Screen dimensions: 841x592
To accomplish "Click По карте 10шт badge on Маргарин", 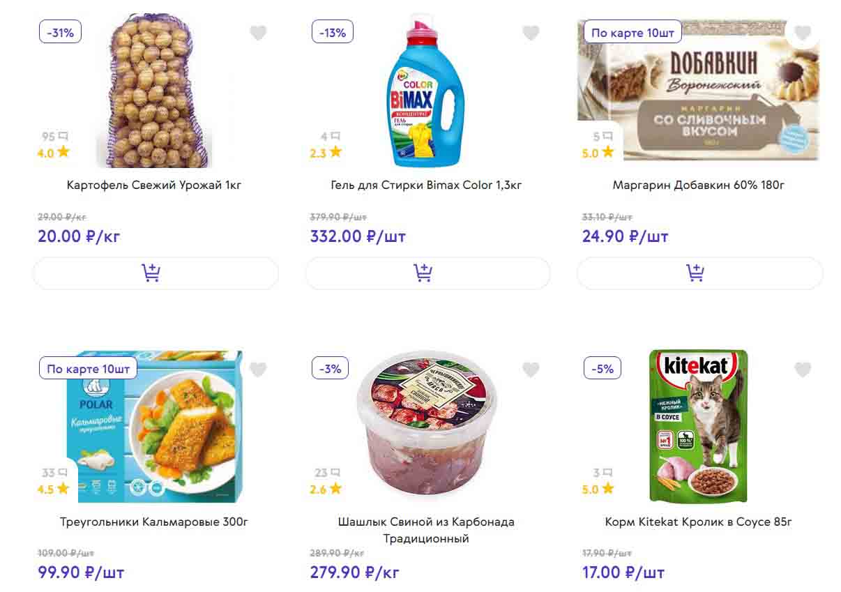I will pyautogui.click(x=632, y=32).
